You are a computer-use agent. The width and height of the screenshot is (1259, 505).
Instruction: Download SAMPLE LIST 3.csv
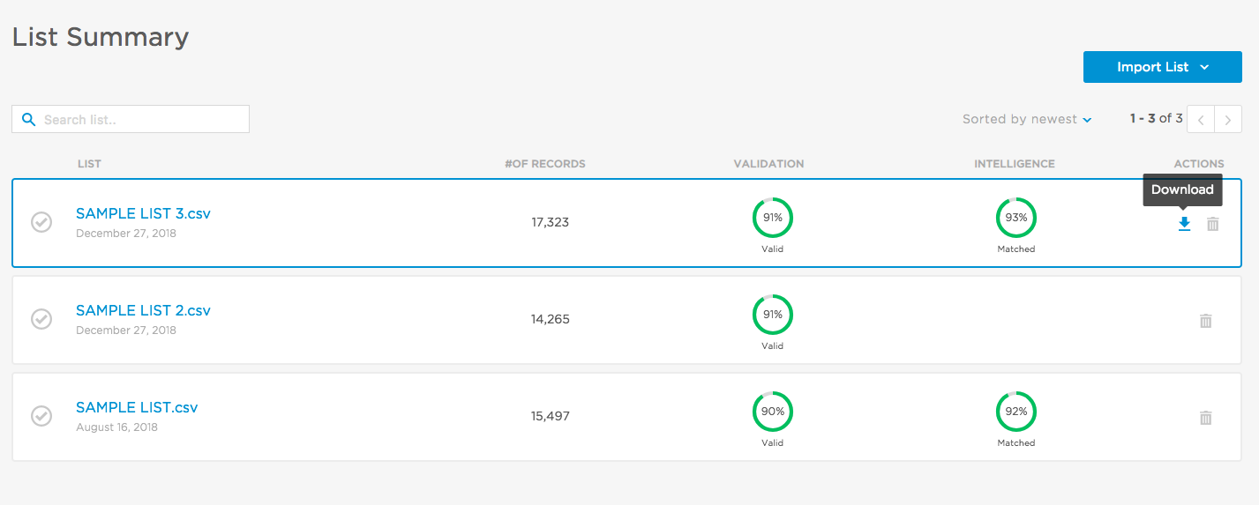point(1184,224)
